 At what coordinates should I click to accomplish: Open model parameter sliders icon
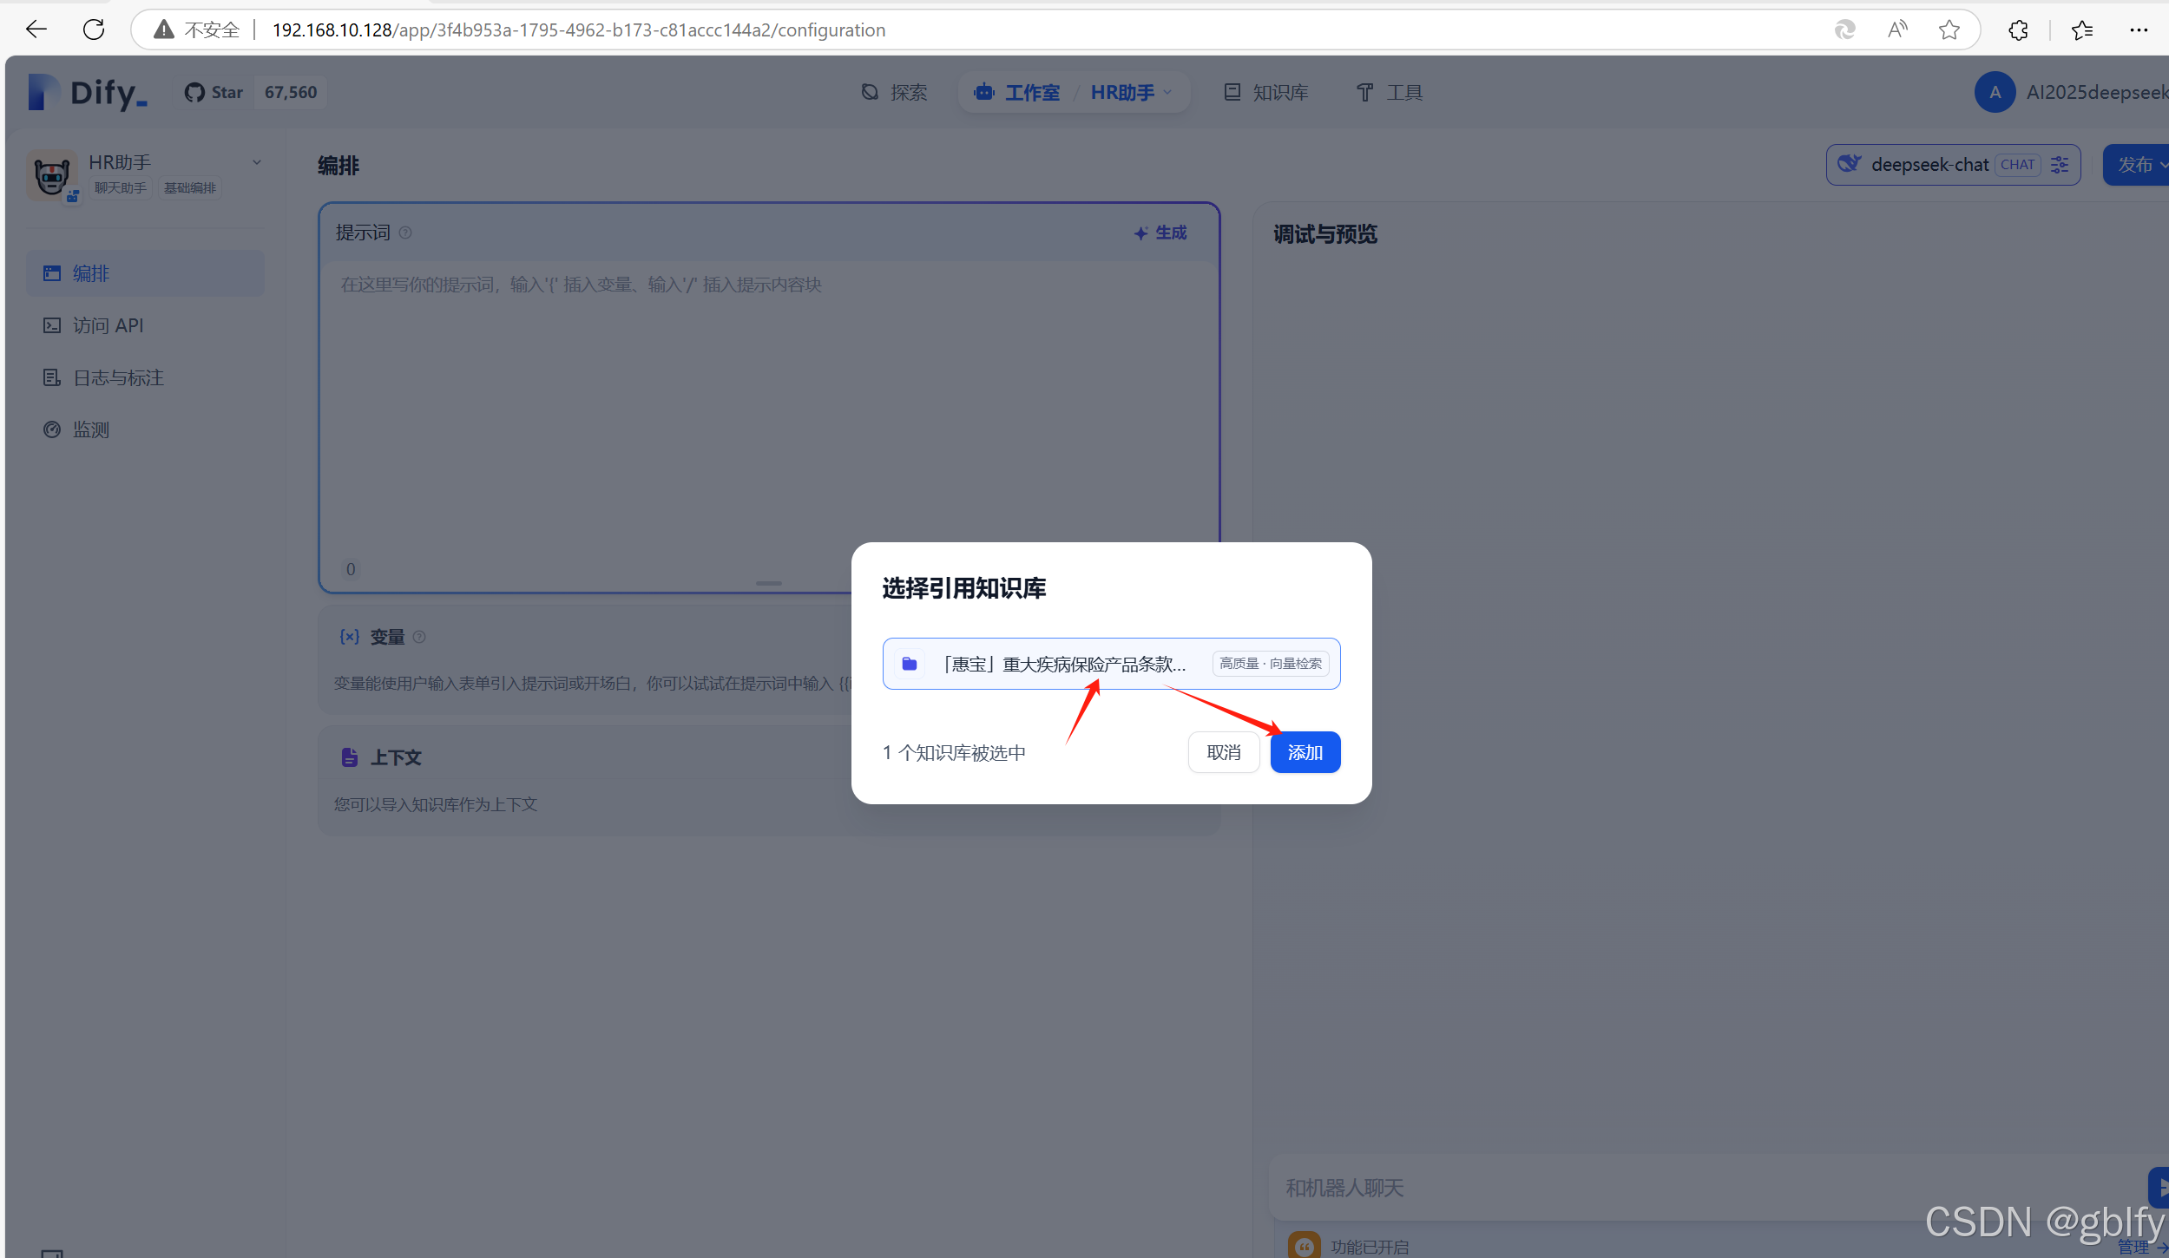2060,165
